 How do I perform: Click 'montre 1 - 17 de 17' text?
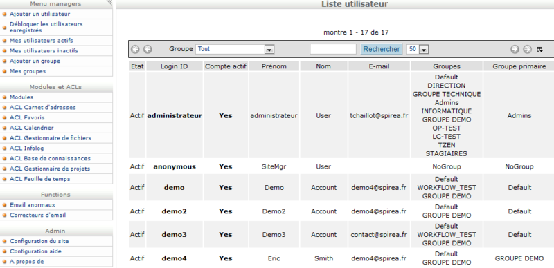coord(356,32)
